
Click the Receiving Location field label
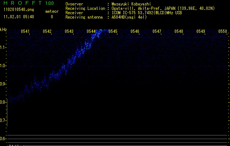pos(85,8)
